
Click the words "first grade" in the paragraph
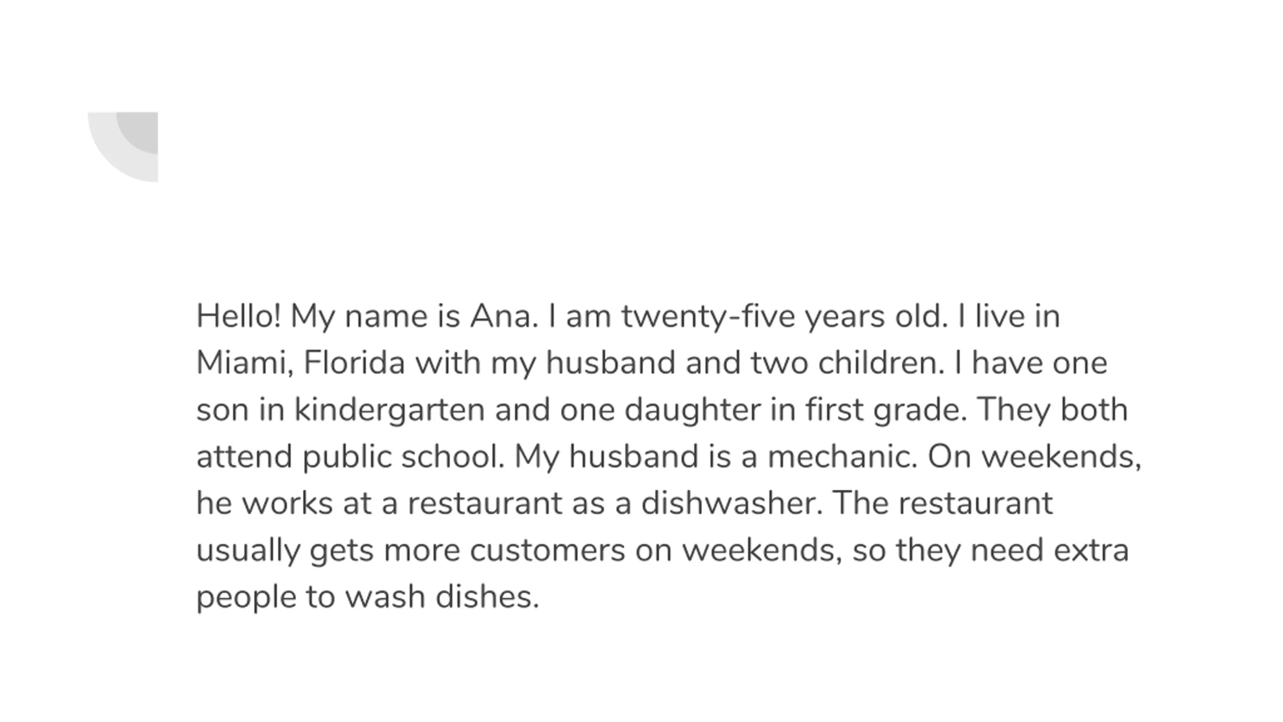point(886,411)
